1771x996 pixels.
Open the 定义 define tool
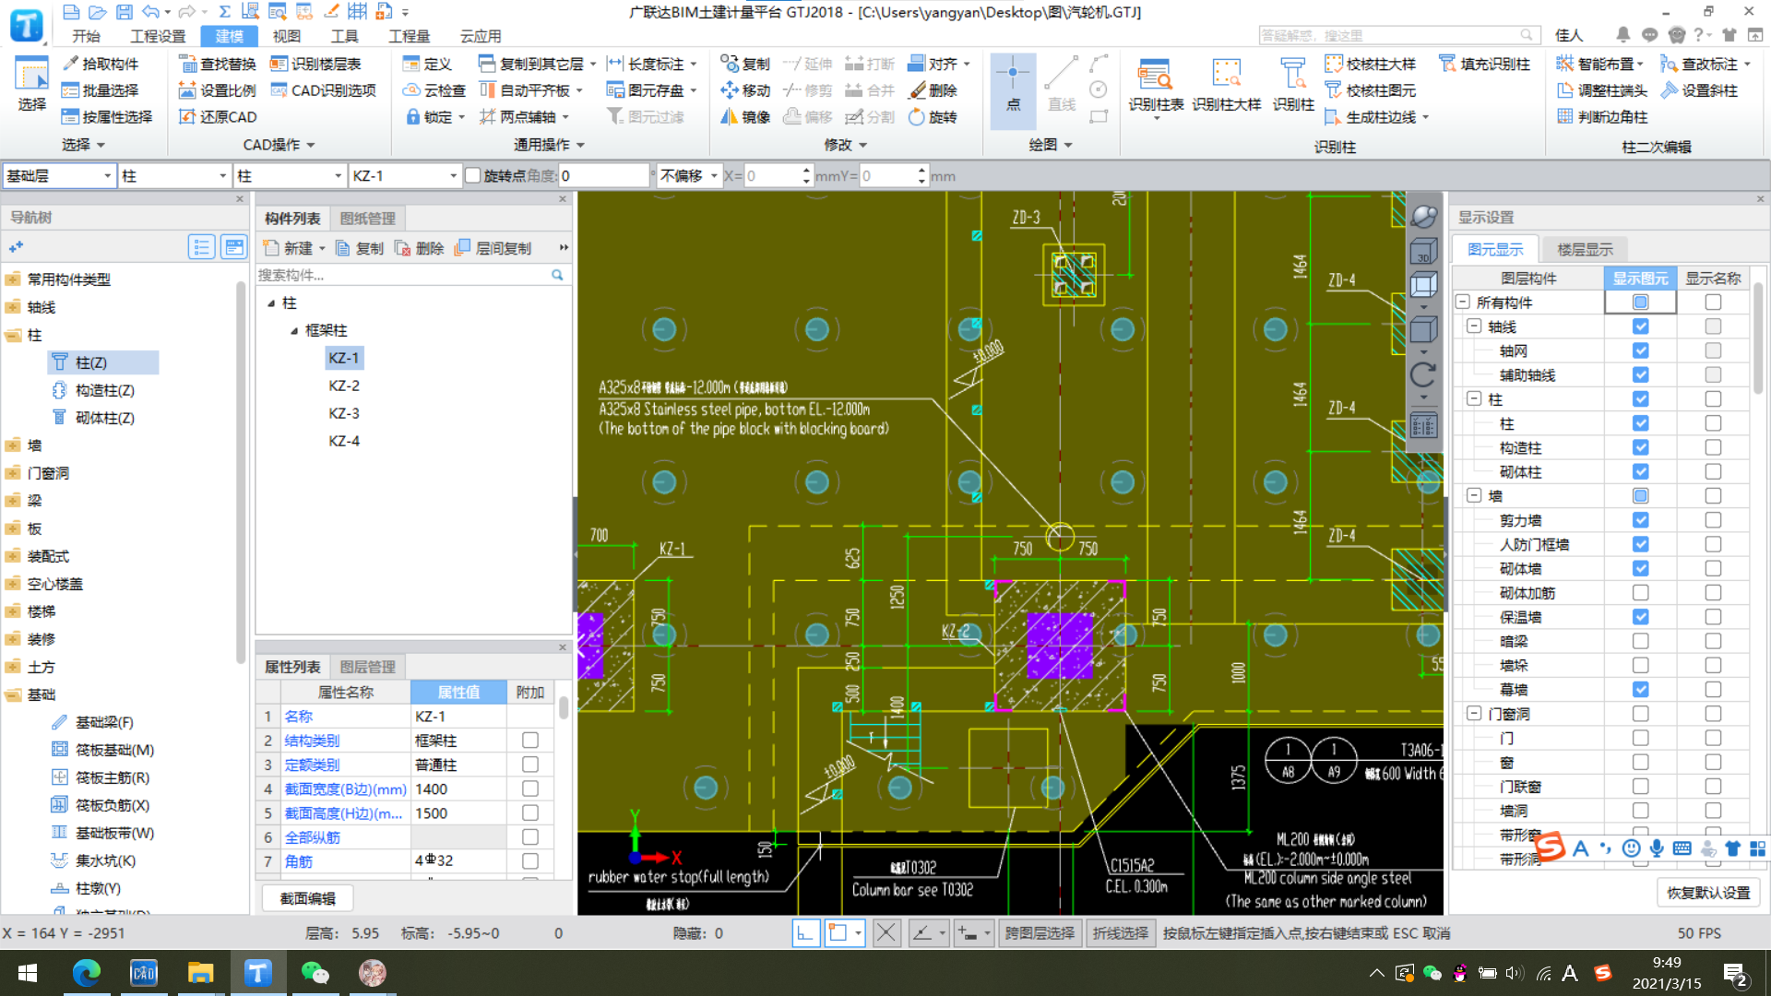point(427,64)
